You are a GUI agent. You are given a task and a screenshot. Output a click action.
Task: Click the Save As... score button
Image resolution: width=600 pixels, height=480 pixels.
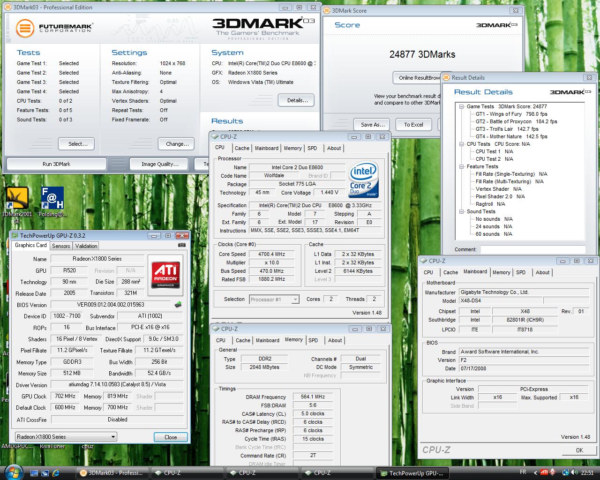(x=373, y=125)
